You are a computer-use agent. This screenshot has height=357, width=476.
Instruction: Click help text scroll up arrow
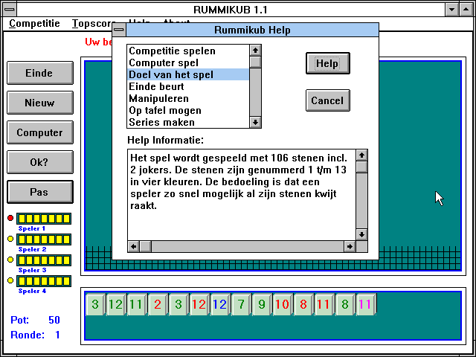point(361,155)
